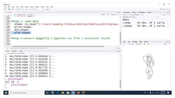Viewport: 175px width, 98px height.
Task: Click the console vertical scrollbar thumb
Action: (120, 84)
